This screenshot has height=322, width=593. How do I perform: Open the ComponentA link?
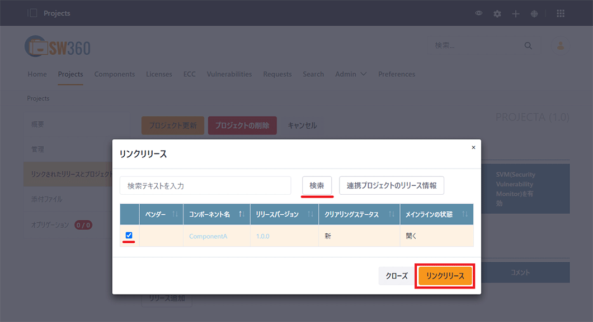tap(208, 236)
